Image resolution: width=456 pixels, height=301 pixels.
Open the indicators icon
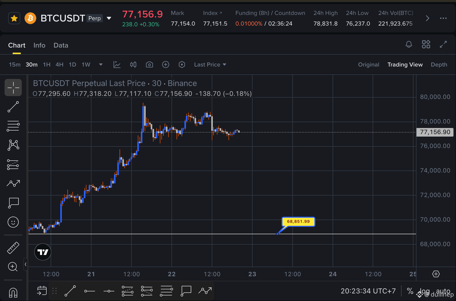pyautogui.click(x=117, y=64)
